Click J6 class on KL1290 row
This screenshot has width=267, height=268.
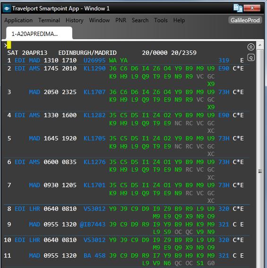(x=113, y=69)
